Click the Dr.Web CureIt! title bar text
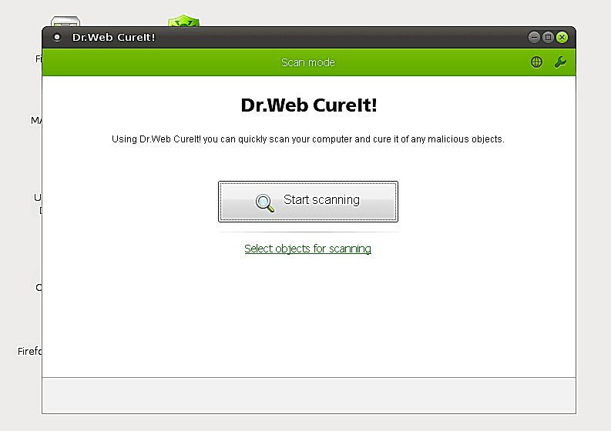The image size is (611, 431). 113,38
